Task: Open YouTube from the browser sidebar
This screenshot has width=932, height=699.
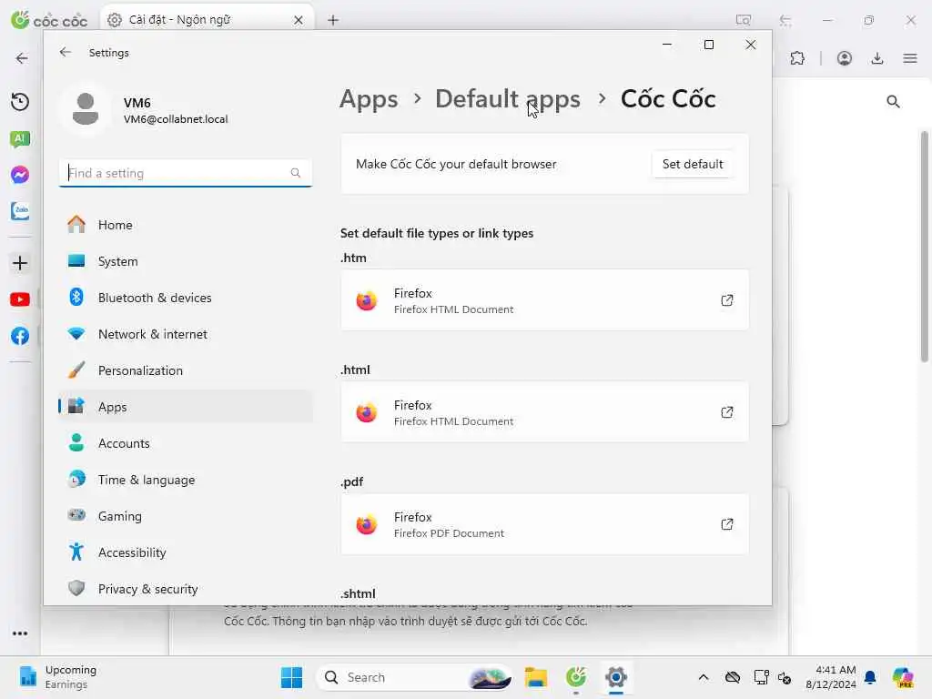Action: coord(20,299)
